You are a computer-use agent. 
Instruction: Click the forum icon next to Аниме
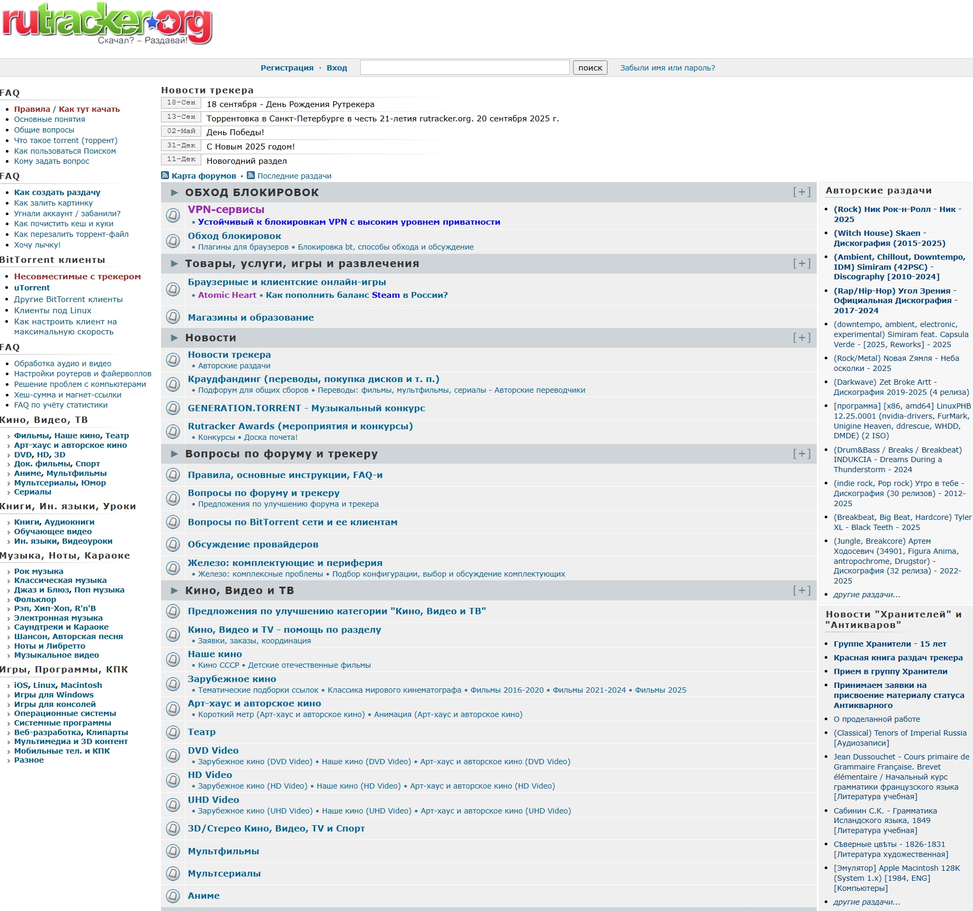pyautogui.click(x=173, y=896)
